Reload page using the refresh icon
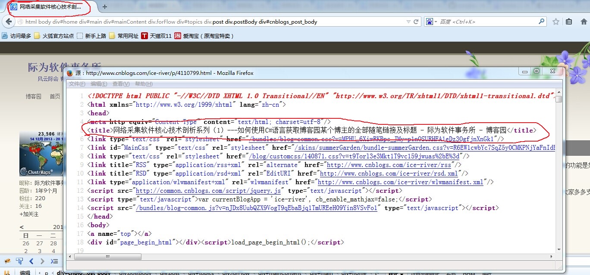 (416, 22)
